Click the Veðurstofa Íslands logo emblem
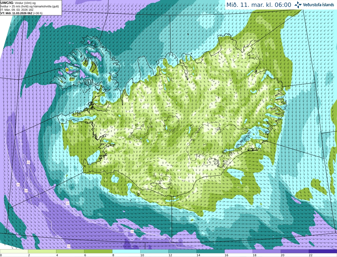The image size is (337, 257). coord(298,5)
